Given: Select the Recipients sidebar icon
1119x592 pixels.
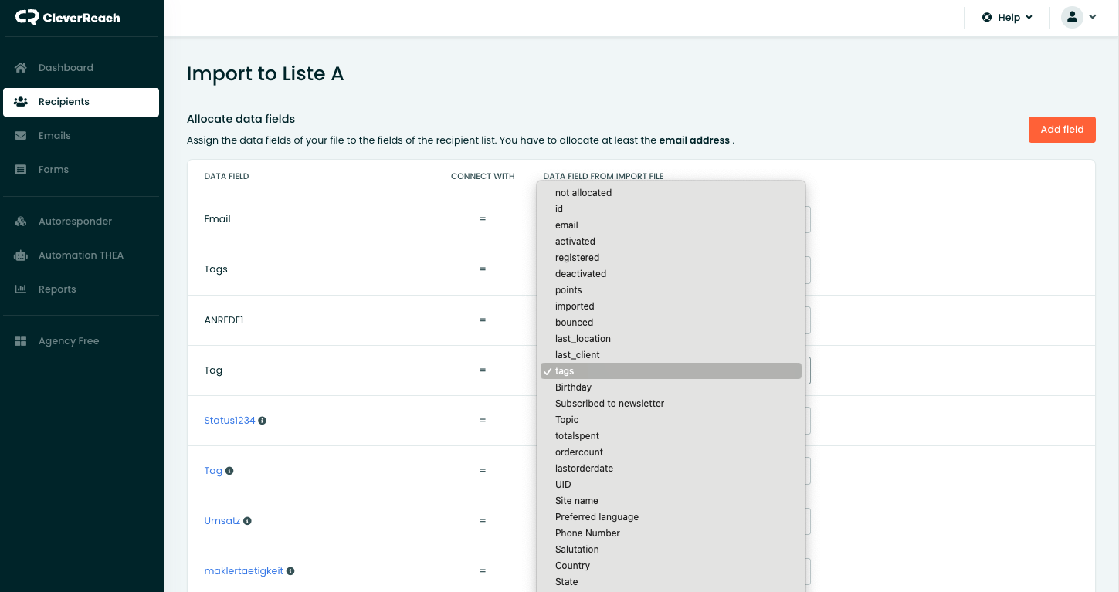Looking at the screenshot, I should click(x=20, y=101).
